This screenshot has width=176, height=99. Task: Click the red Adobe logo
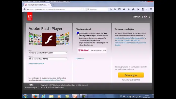coord(30,16)
